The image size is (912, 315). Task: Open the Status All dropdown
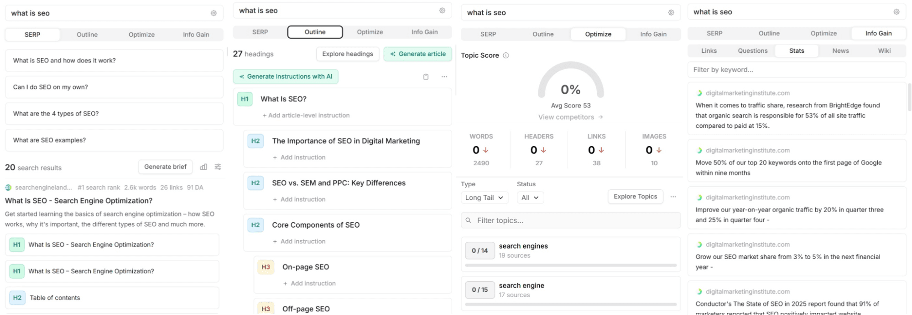click(x=530, y=198)
